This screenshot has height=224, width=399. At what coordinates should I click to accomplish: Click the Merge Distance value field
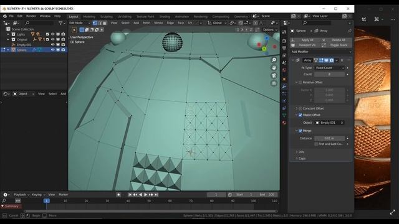pyautogui.click(x=330, y=138)
